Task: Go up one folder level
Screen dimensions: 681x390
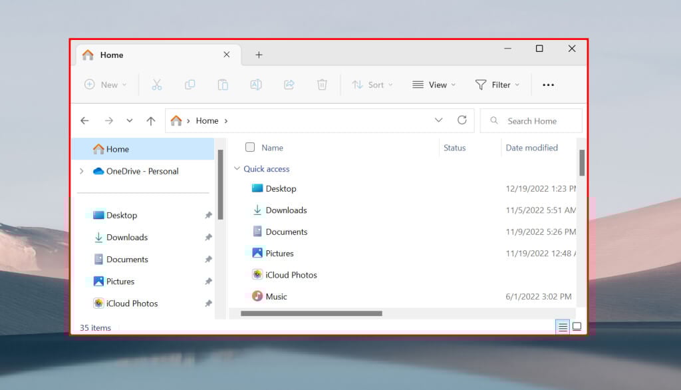Action: pyautogui.click(x=151, y=121)
